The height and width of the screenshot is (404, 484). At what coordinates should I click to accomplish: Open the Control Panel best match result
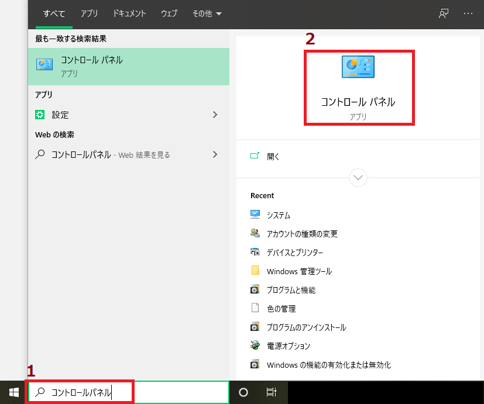[128, 67]
